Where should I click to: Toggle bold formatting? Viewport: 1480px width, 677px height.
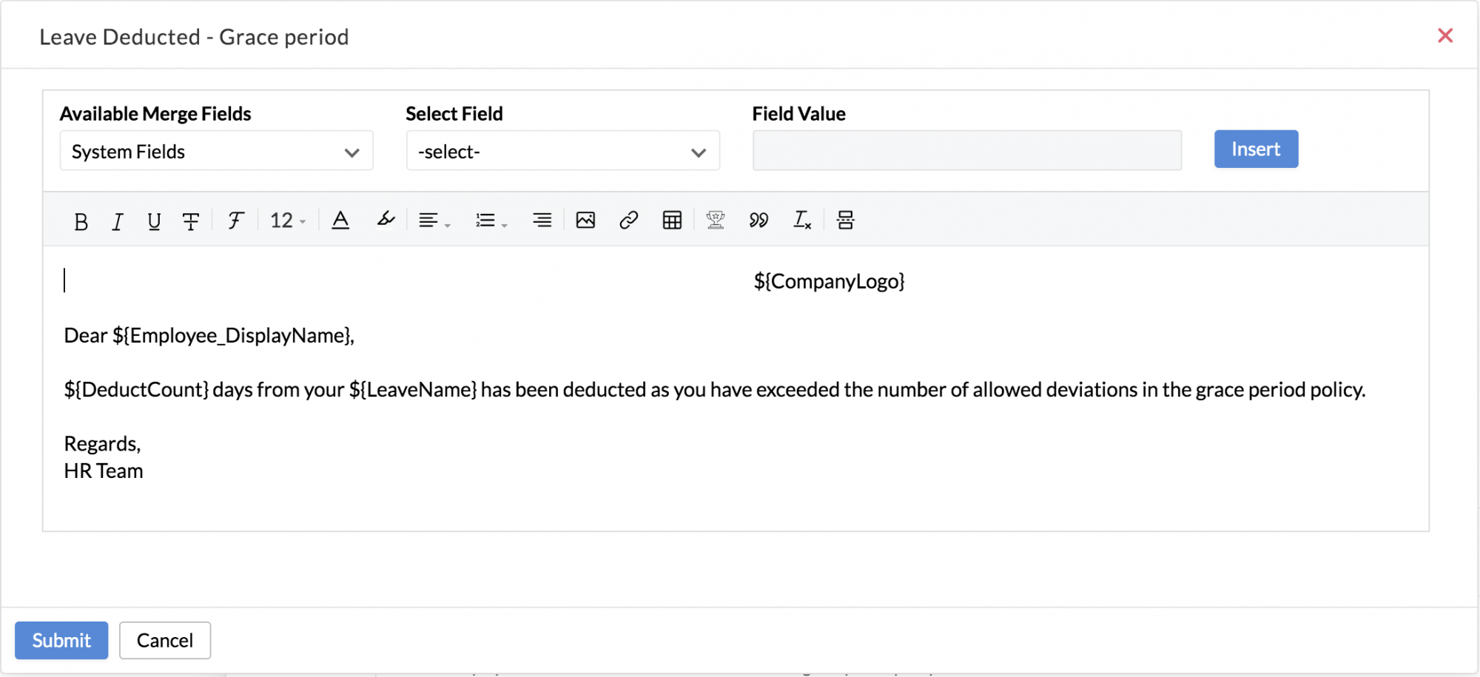(81, 220)
